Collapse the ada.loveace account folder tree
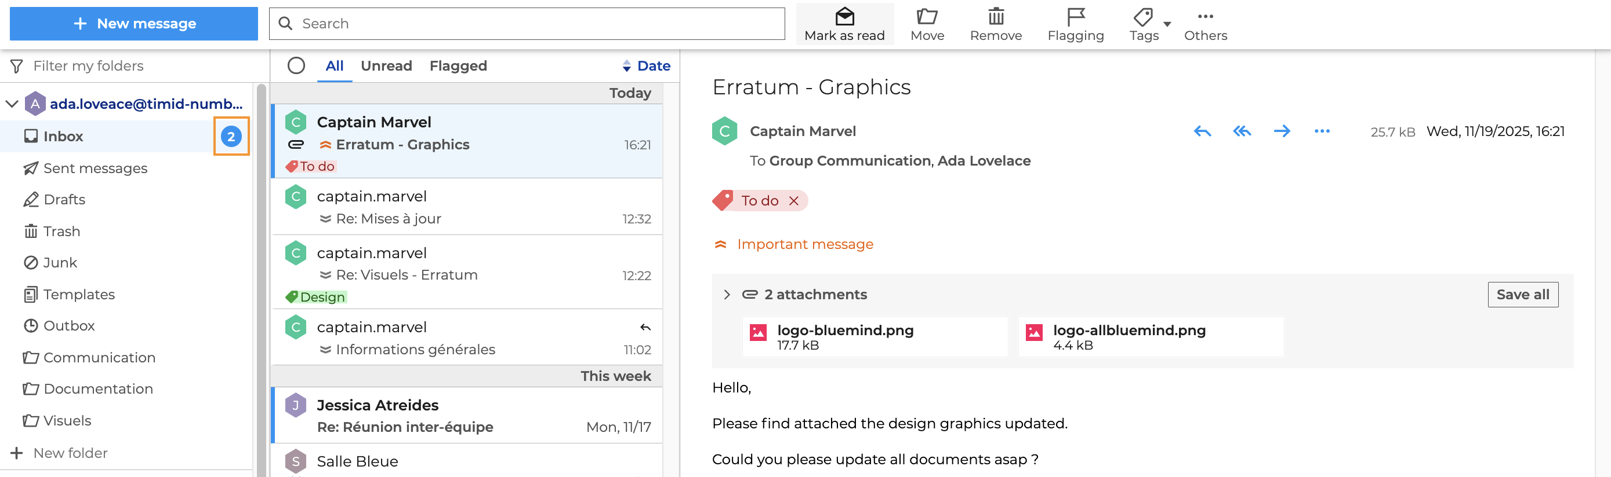 coord(12,104)
